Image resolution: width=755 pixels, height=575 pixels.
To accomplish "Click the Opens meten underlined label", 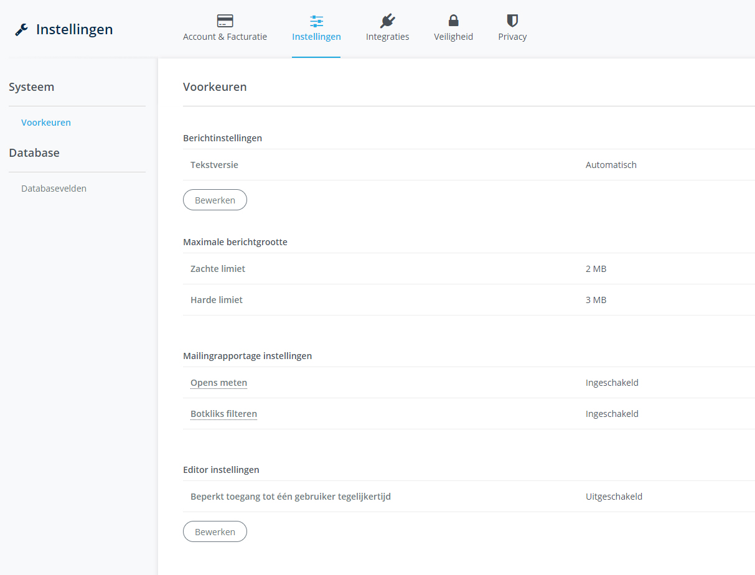I will tap(218, 383).
